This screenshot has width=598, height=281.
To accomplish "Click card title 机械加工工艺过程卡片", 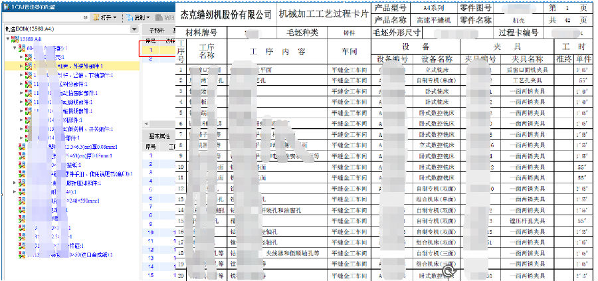I will (324, 15).
